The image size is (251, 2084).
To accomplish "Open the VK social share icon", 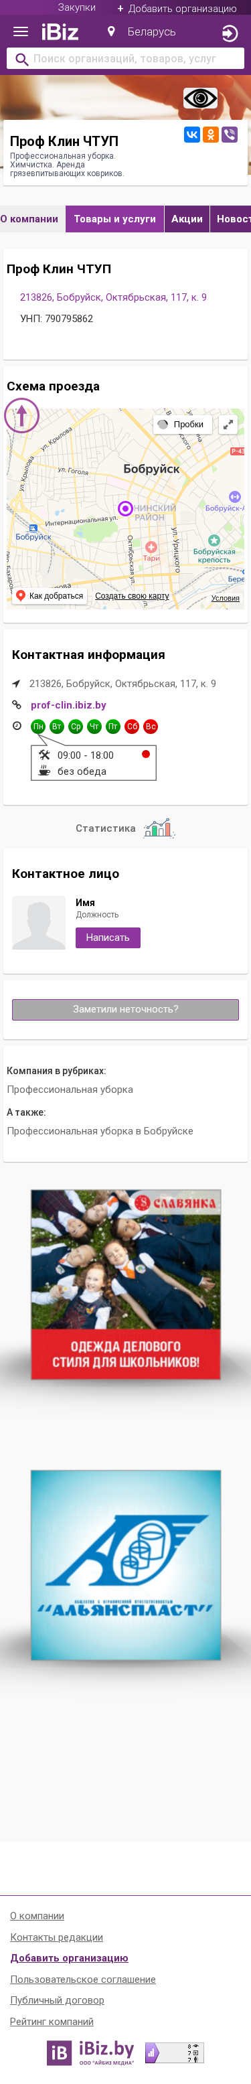I will pos(192,135).
